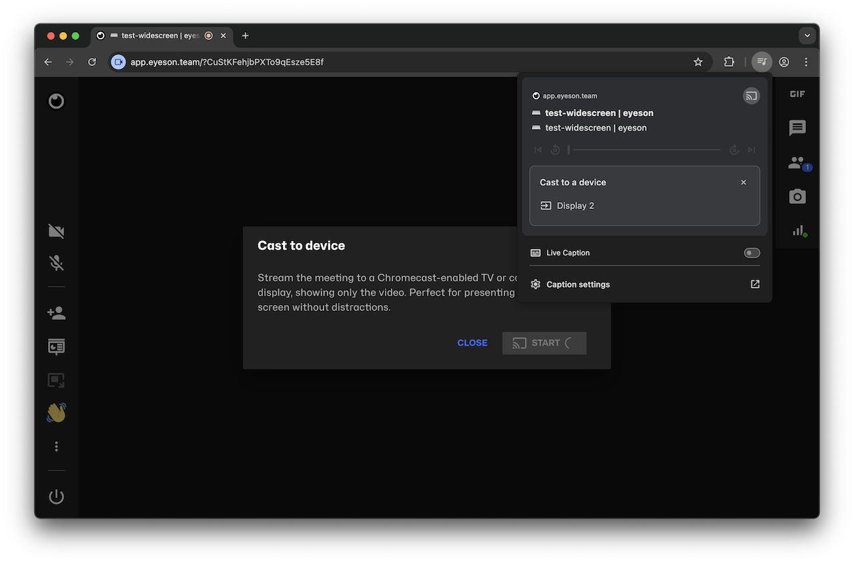This screenshot has height=564, width=854.
Task: Show connection quality statistics icon
Action: point(799,230)
